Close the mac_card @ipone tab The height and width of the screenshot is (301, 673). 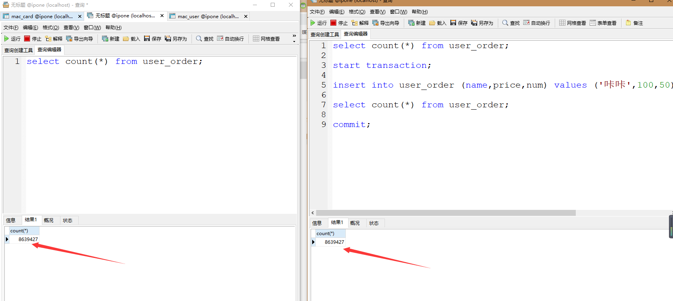(x=80, y=16)
